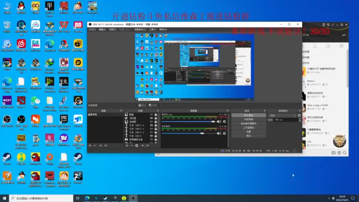Click the 退出 button in controls
This screenshot has height=202, width=359.
249,136
